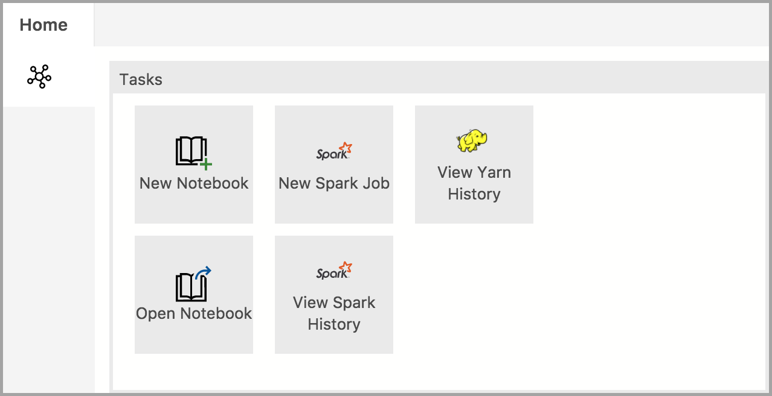Click the Spark logo above View Spark History
The height and width of the screenshot is (396, 772).
click(x=334, y=270)
